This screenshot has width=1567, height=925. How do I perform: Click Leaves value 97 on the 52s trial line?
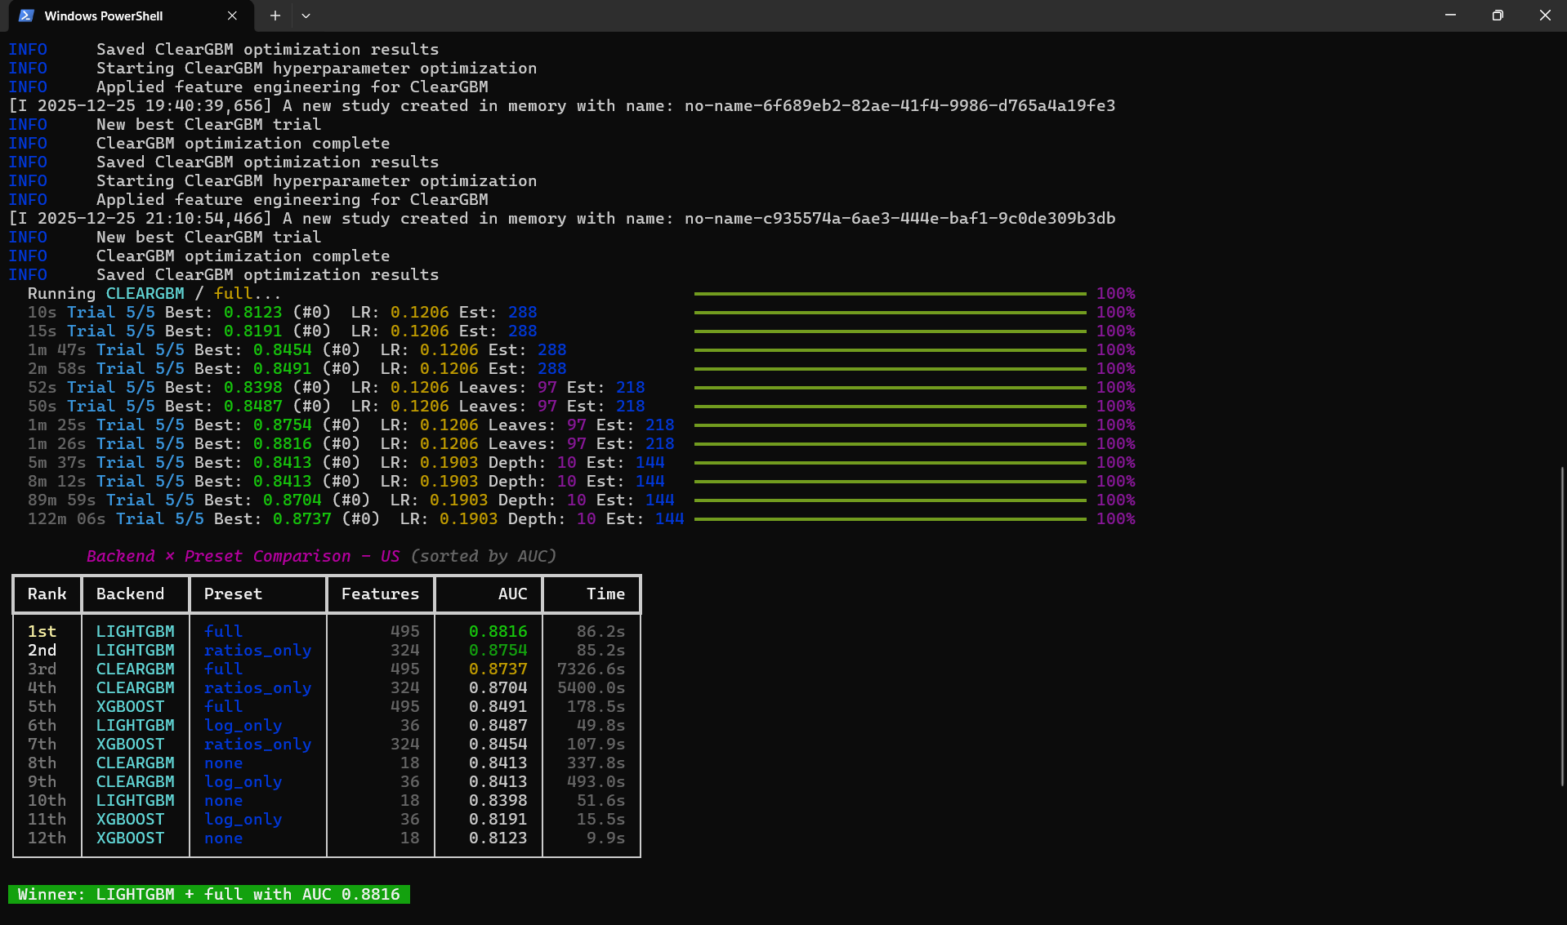[x=547, y=388]
